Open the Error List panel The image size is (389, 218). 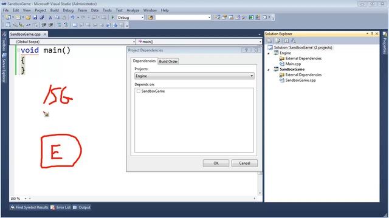[x=61, y=207]
